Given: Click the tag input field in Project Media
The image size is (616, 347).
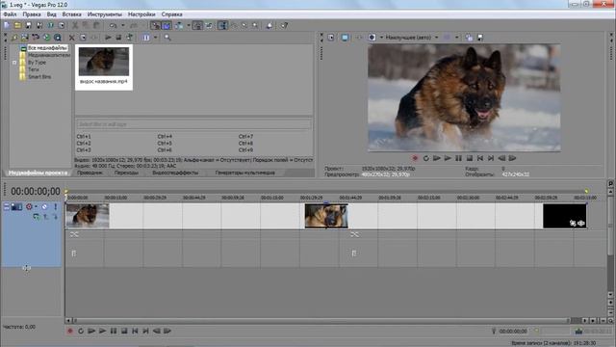Looking at the screenshot, I should (193, 124).
